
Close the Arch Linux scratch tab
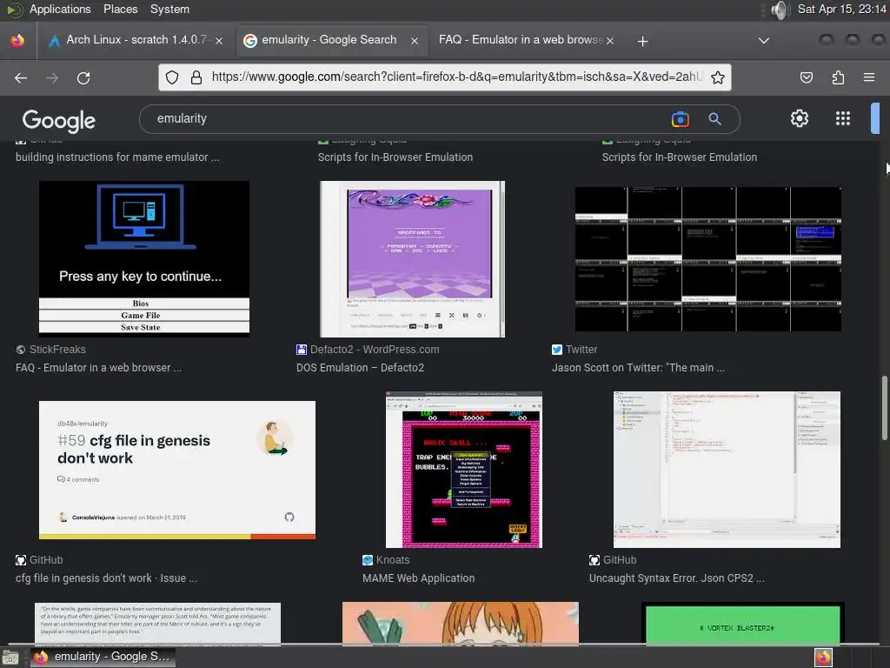click(219, 40)
